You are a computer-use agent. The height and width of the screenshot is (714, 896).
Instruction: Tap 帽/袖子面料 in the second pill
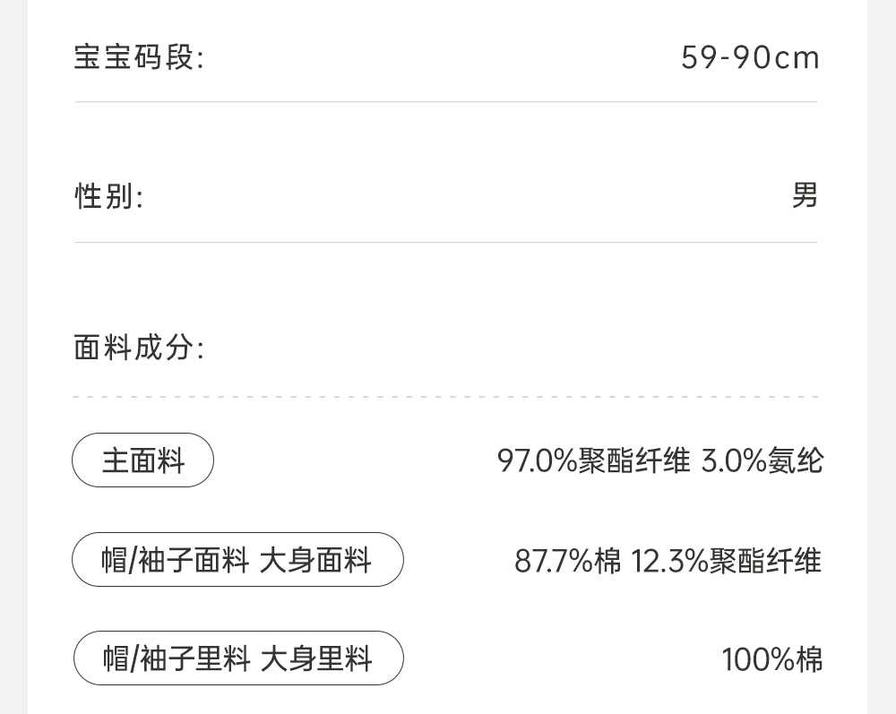(x=175, y=561)
